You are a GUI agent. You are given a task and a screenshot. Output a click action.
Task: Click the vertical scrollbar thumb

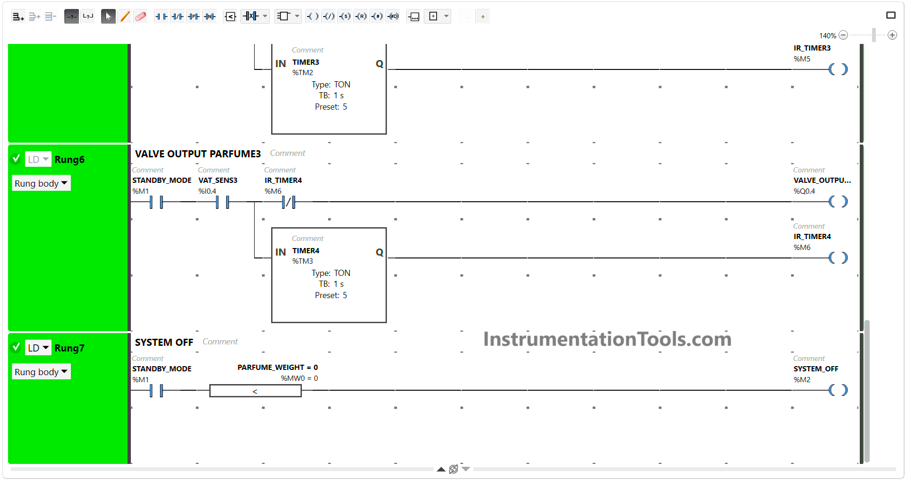click(867, 391)
